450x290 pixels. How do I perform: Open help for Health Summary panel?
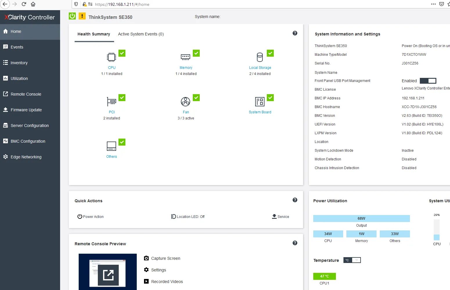pyautogui.click(x=295, y=33)
